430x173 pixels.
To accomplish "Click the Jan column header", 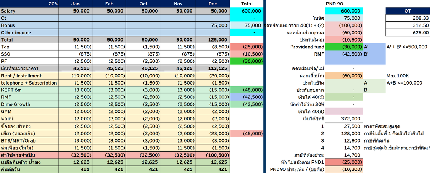I will [75, 4].
